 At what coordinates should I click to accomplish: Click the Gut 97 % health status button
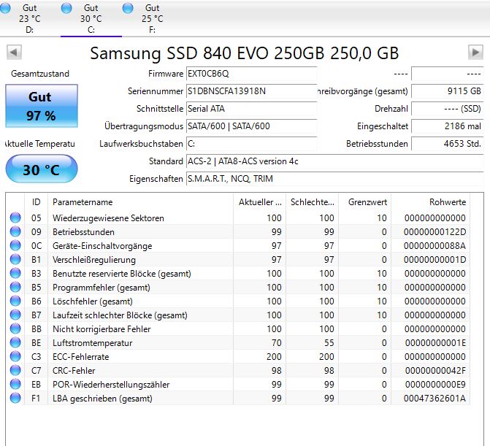click(41, 106)
